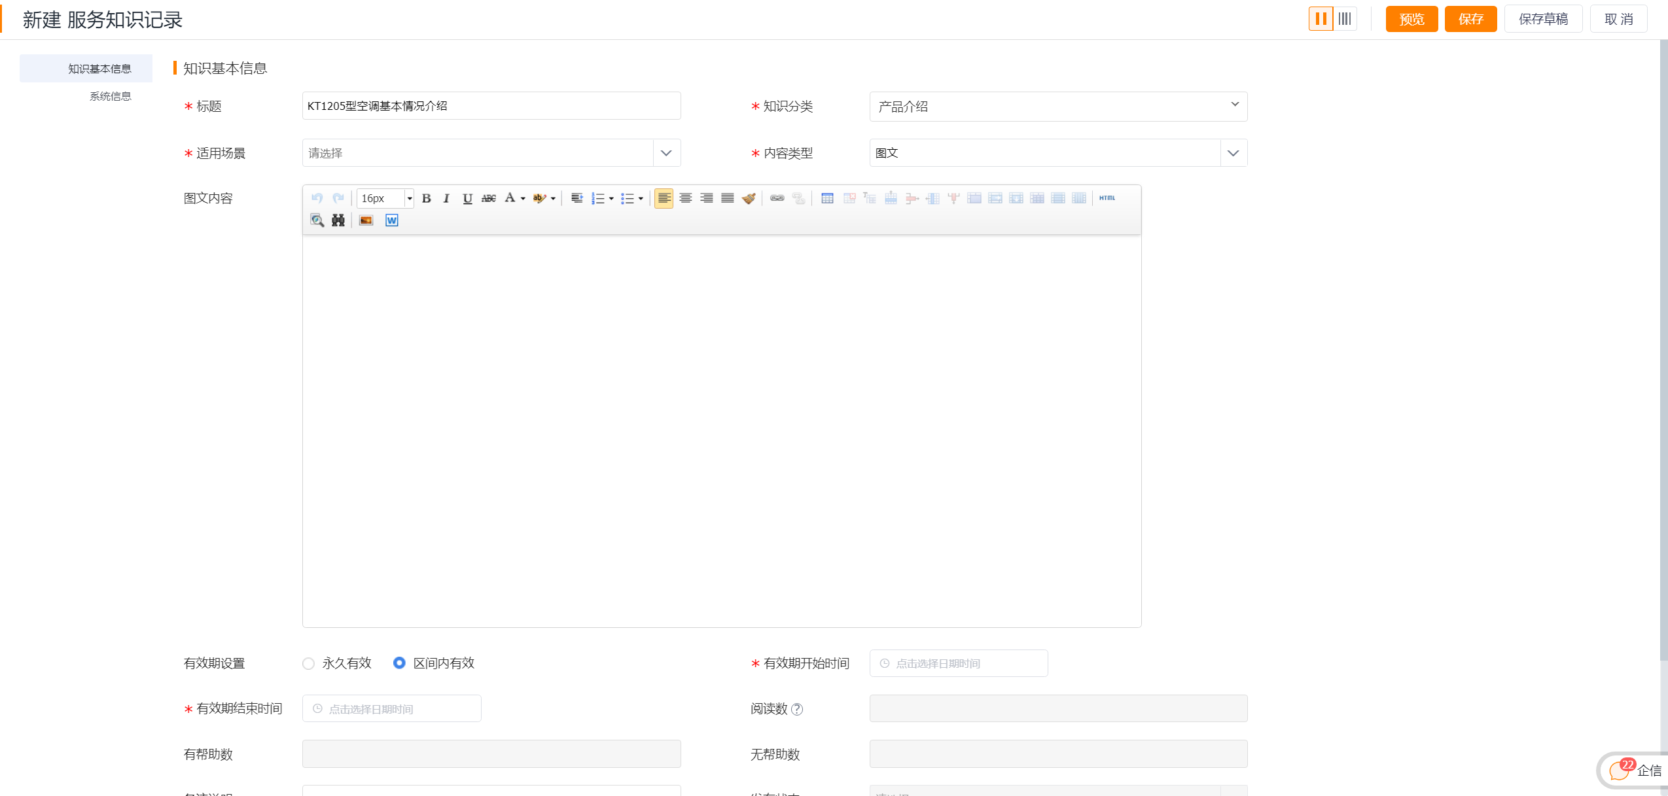
Task: Toggle bold formatting in the editor
Action: 427,198
